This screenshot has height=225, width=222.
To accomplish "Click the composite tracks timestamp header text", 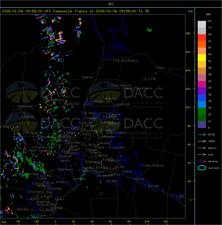I will click(76, 11).
